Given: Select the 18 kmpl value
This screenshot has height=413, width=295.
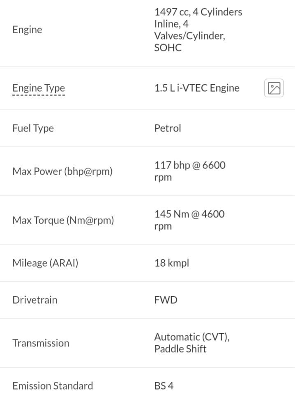Looking at the screenshot, I should pos(172,263).
